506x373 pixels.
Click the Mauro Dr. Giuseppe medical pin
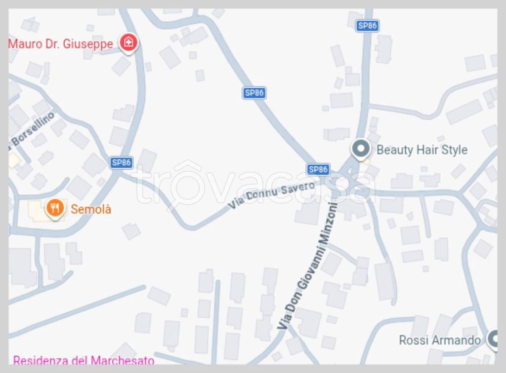pyautogui.click(x=129, y=43)
